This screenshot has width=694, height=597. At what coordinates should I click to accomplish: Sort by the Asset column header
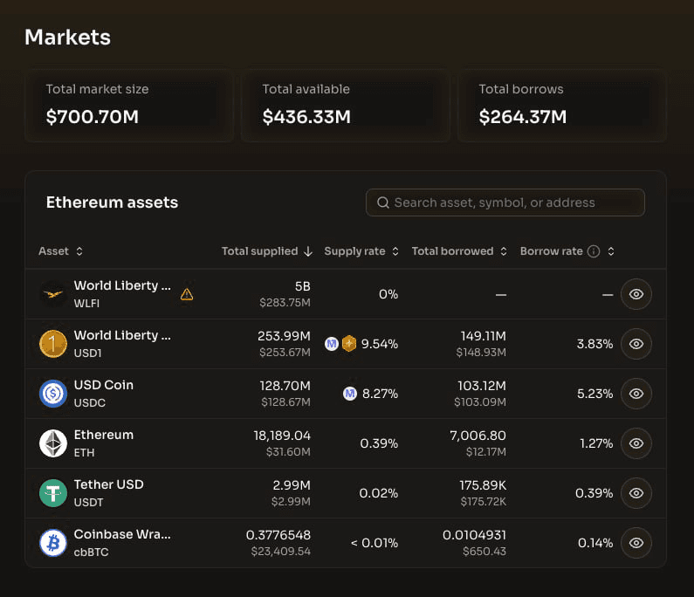tap(60, 251)
